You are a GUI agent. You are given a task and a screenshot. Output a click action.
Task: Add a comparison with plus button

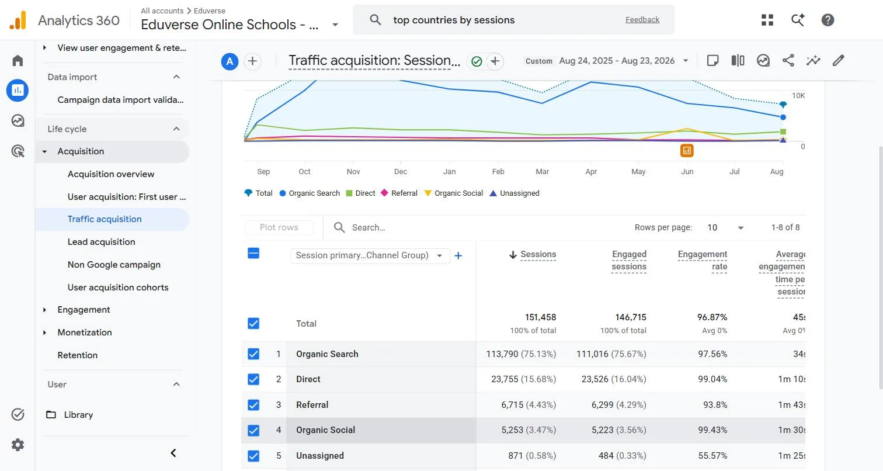pos(252,61)
